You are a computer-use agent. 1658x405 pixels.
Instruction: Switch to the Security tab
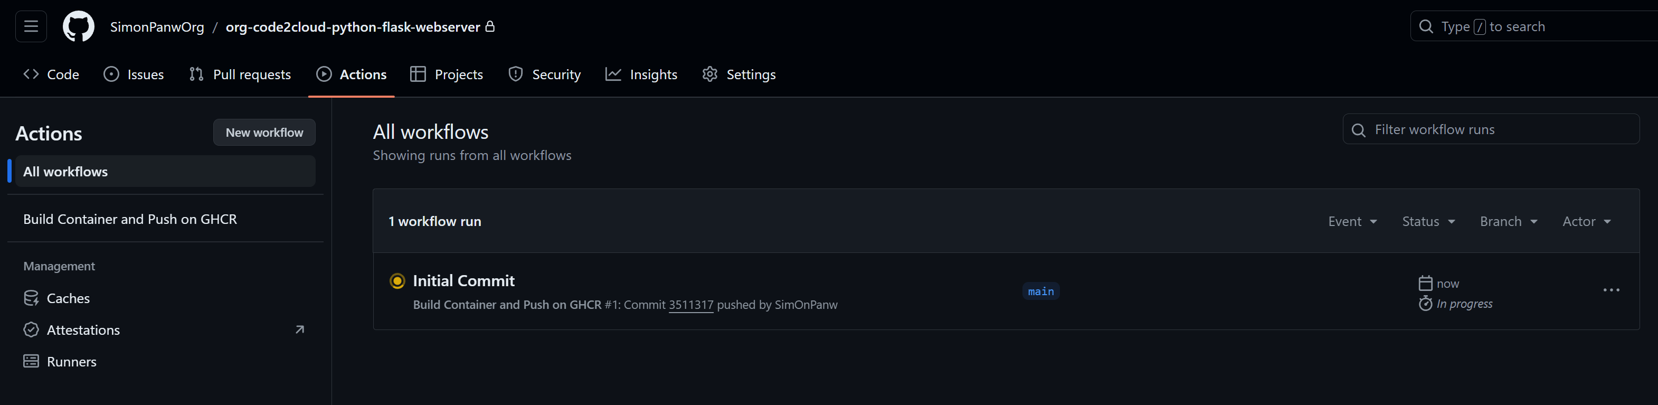click(545, 74)
